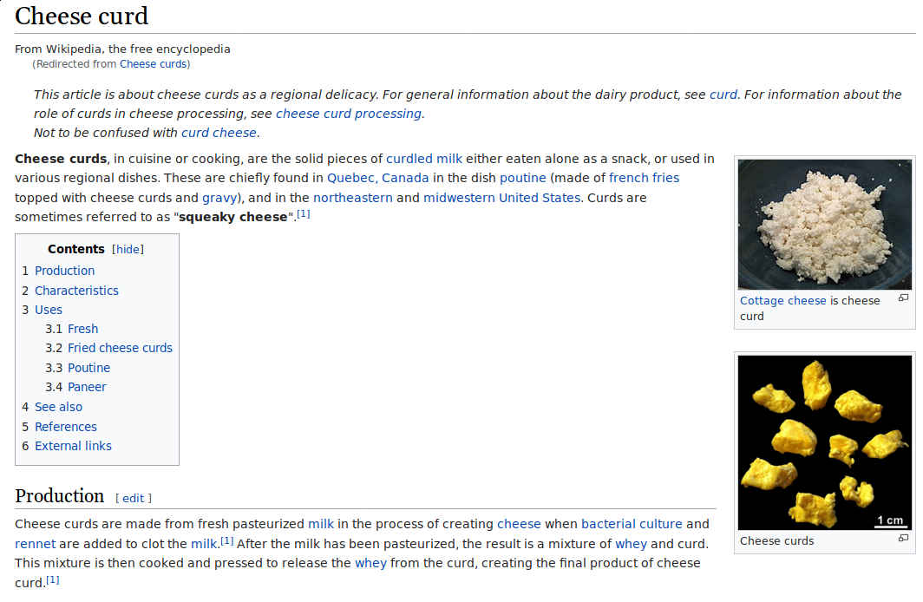Open the northeastern link
Image resolution: width=923 pixels, height=602 pixels.
pos(352,199)
